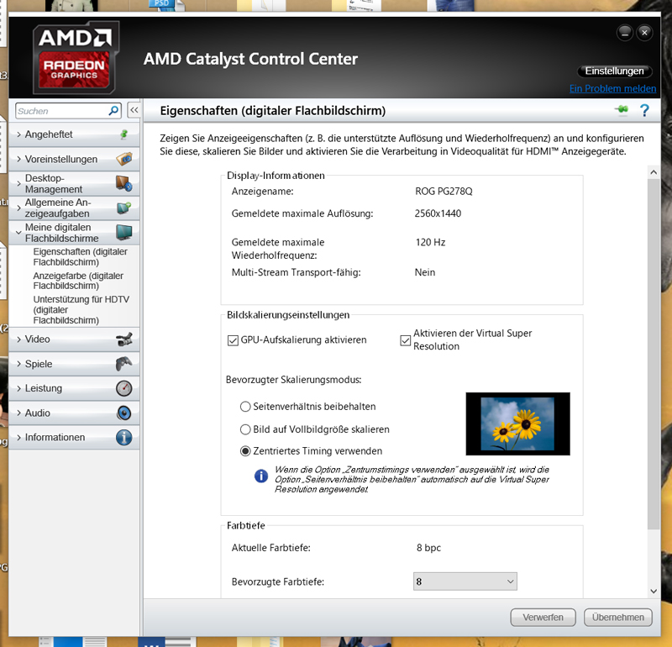672x647 pixels.
Task: Expand the Voreinstellungen section
Action: (x=74, y=159)
